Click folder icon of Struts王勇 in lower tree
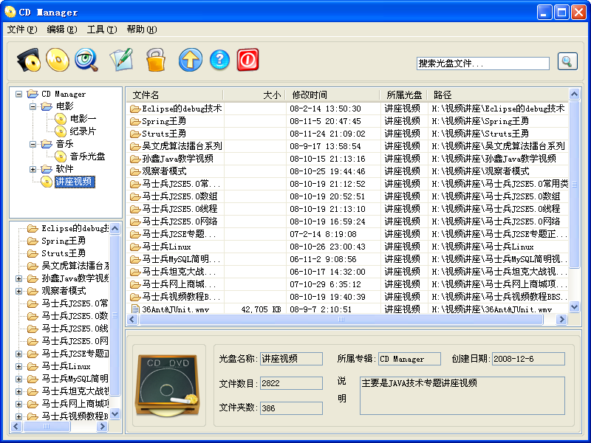 pos(33,253)
